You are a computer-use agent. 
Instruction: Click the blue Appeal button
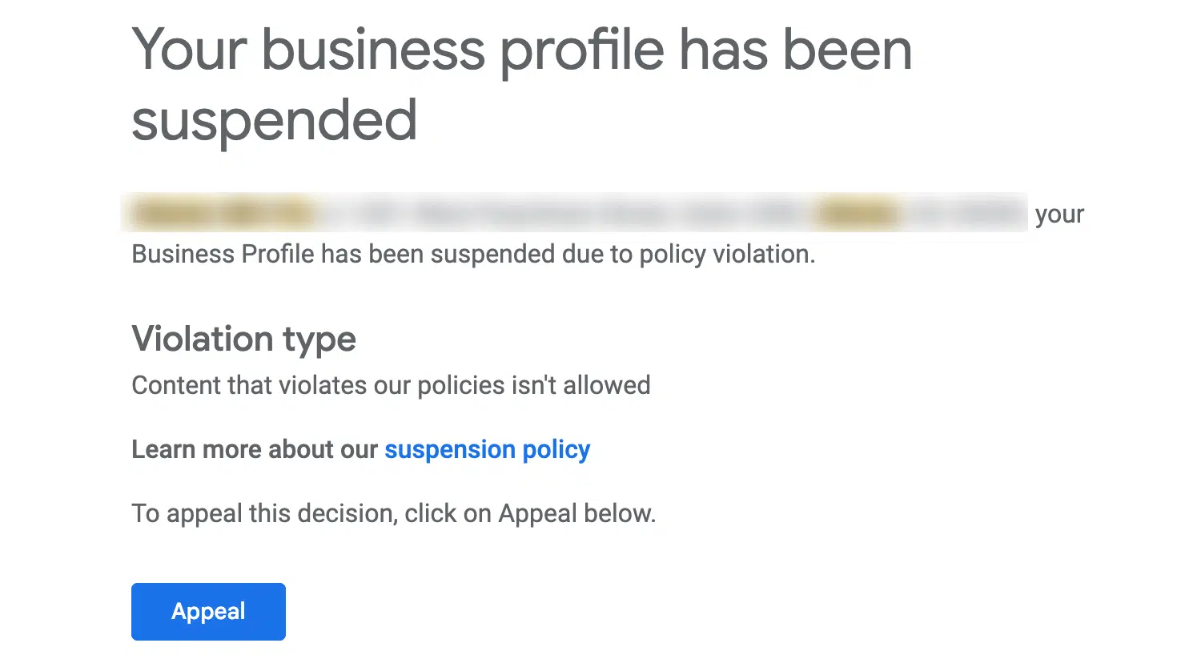point(208,612)
